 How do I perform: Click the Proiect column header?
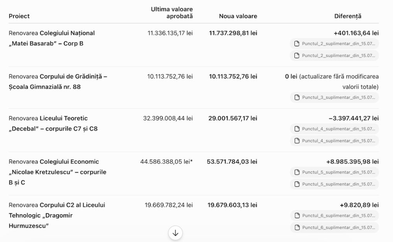pos(19,16)
